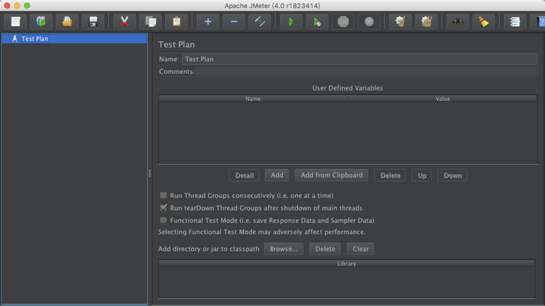Open Search with binoculars icon
This screenshot has height=306, width=545.
pos(458,21)
